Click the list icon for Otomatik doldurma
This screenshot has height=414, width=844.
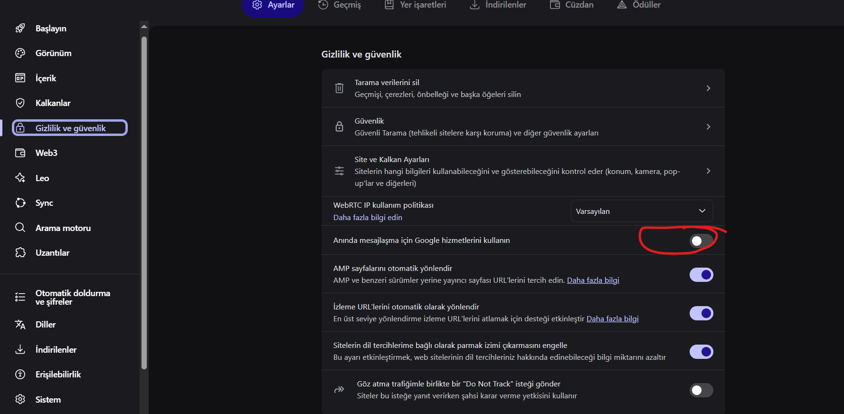(x=20, y=297)
